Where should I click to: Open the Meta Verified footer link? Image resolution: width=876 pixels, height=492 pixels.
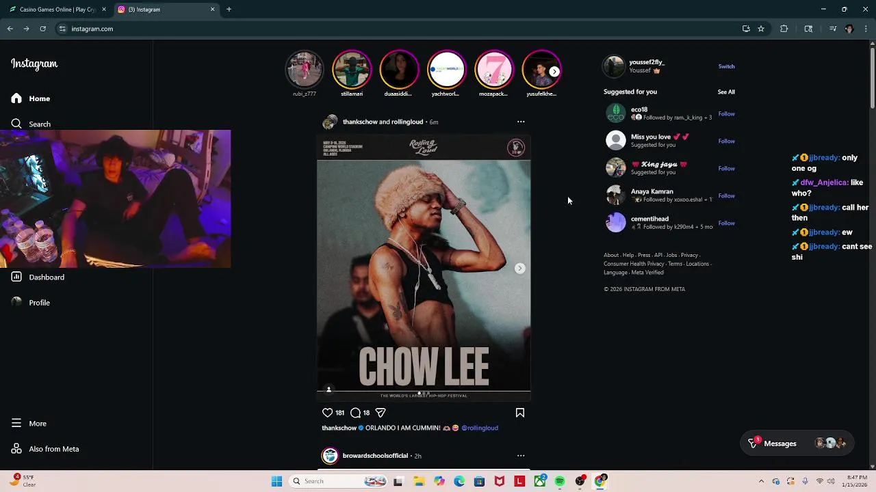647,273
